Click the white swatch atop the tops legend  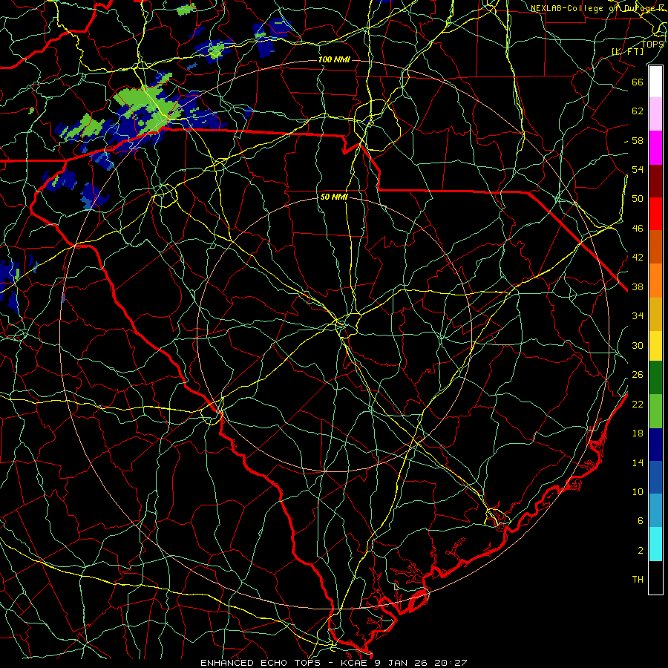pyautogui.click(x=655, y=82)
